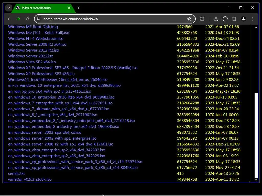Bookmark this page with the star

[x=189, y=19]
